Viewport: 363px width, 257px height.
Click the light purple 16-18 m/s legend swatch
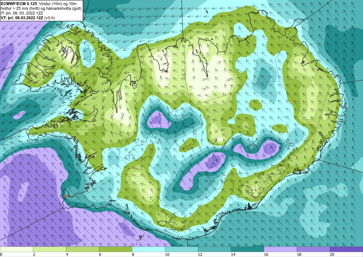[280, 249]
